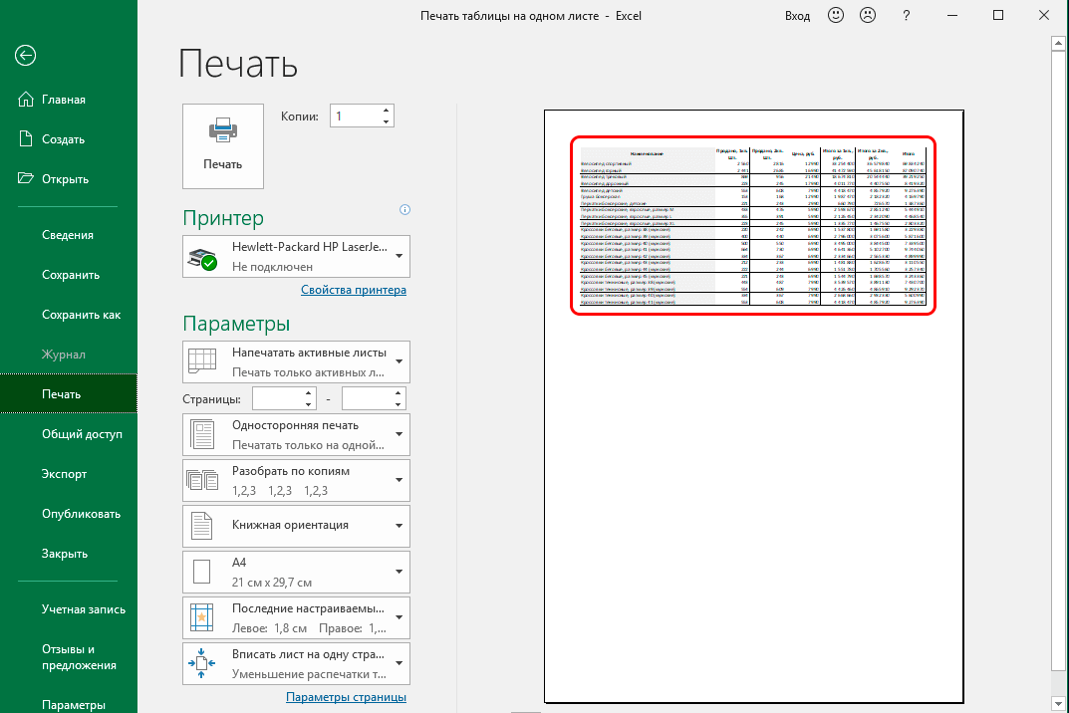This screenshot has height=713, width=1069.
Task: Increase the Копии count with up arrow
Action: click(386, 111)
